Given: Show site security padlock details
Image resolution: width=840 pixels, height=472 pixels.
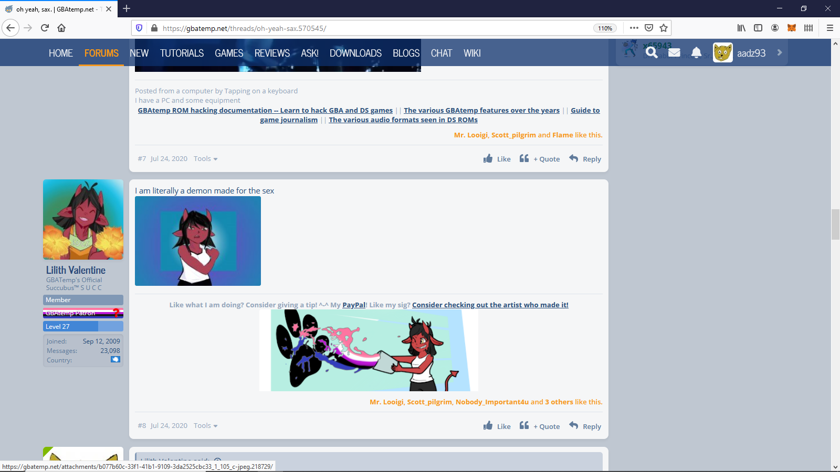Looking at the screenshot, I should point(154,28).
